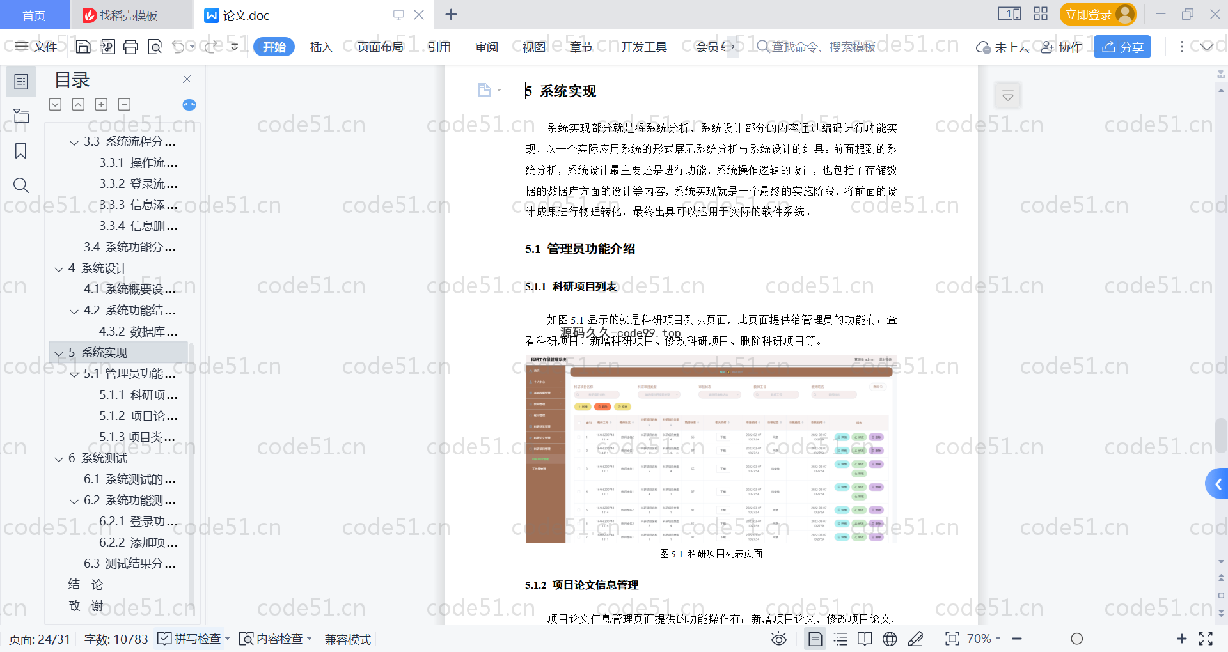Screen dimensions: 1228x652
Task: Click the page icon beside heading 5 系统实现
Action: [484, 90]
